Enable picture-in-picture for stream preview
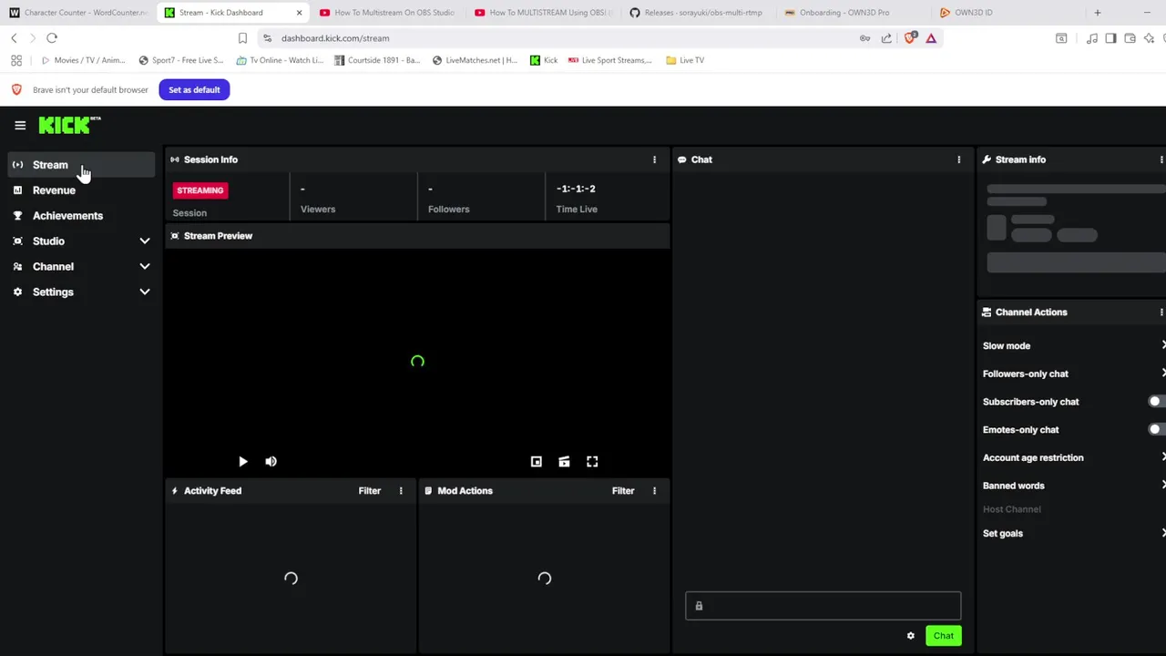Image resolution: width=1166 pixels, height=656 pixels. pyautogui.click(x=537, y=462)
